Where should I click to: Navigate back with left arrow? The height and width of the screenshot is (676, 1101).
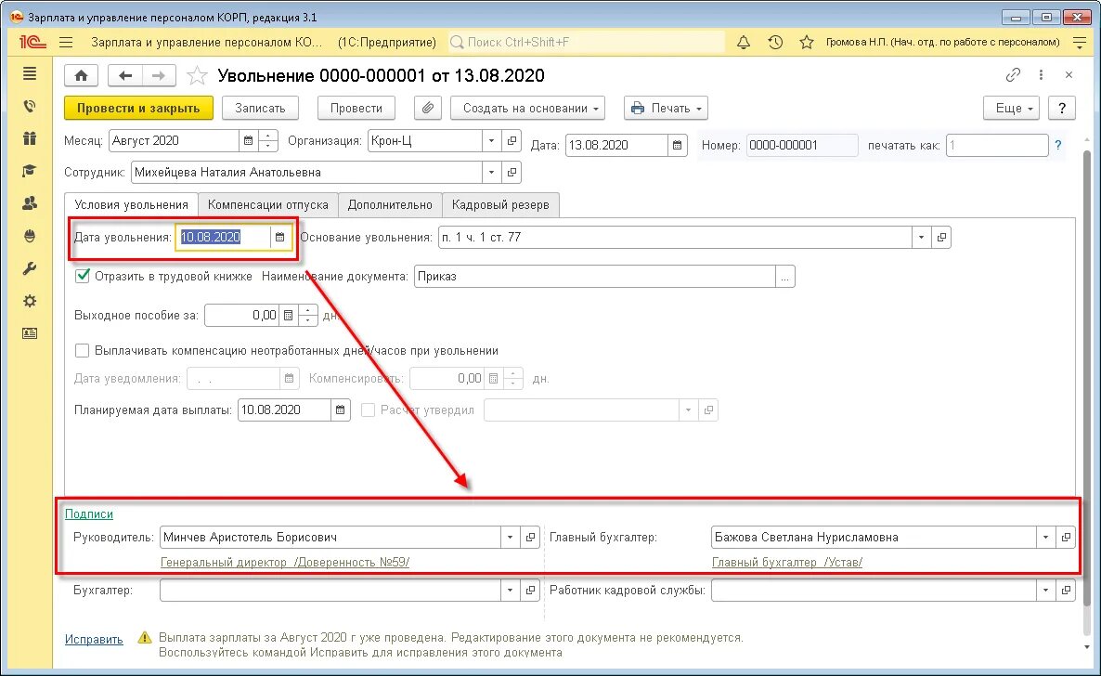125,75
